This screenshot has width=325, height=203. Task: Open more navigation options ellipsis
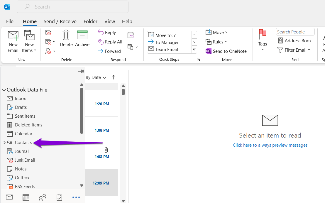pos(76,197)
